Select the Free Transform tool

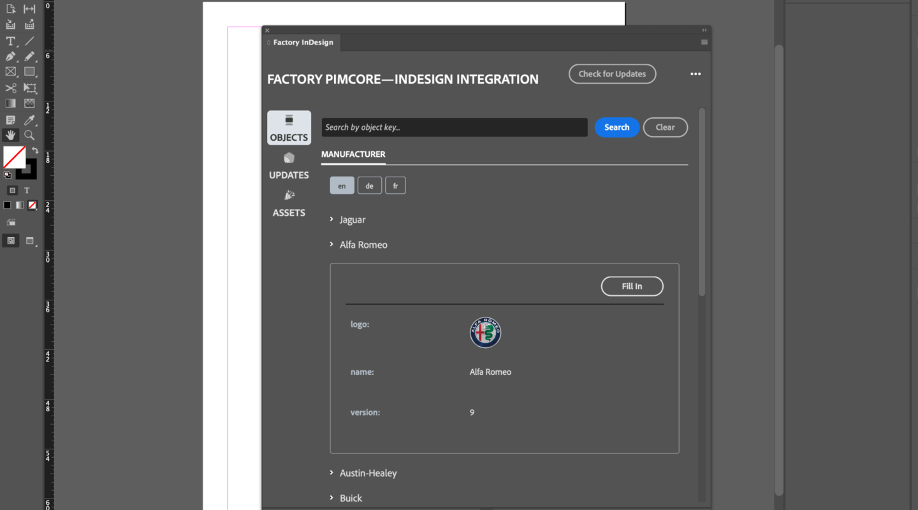click(x=29, y=88)
